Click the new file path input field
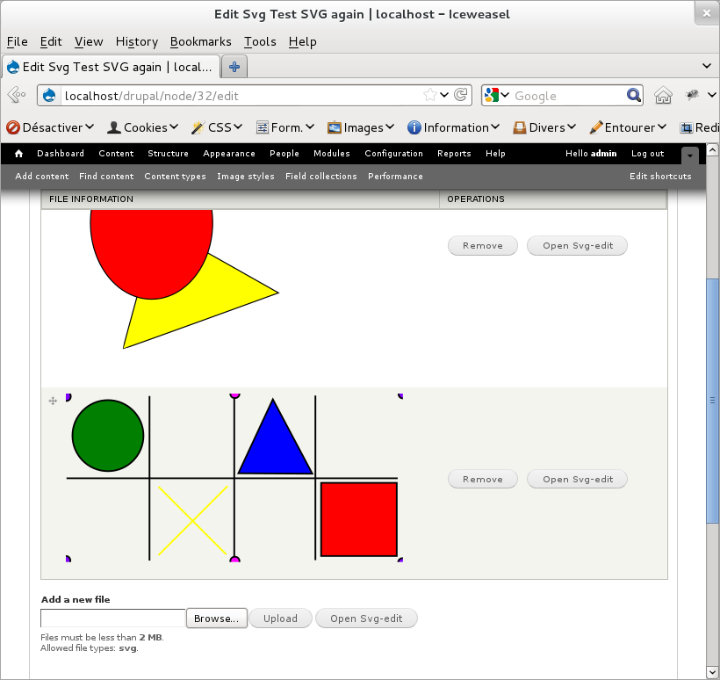This screenshot has height=680, width=720. [113, 619]
